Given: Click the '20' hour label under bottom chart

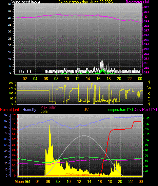Looking at the screenshot, I should tap(120, 182).
